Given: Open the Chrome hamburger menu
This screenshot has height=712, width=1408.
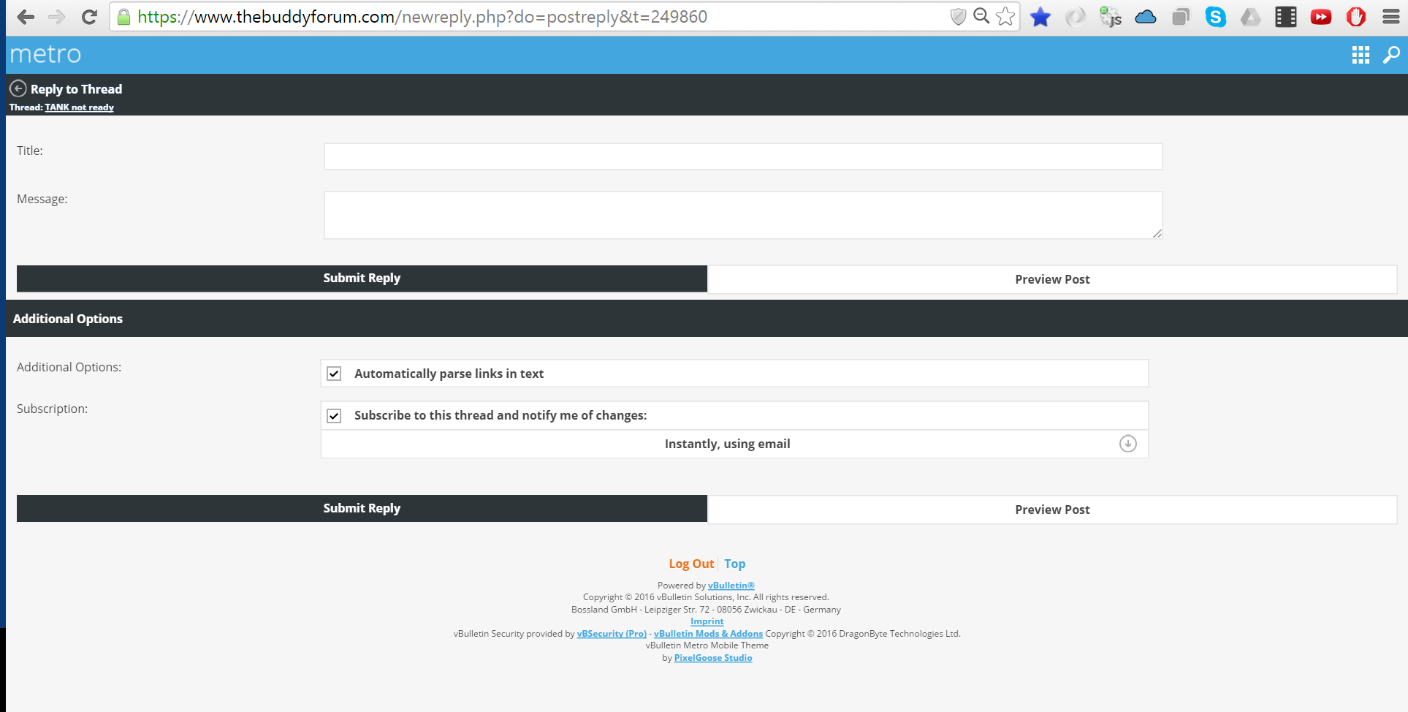Looking at the screenshot, I should pyautogui.click(x=1391, y=17).
